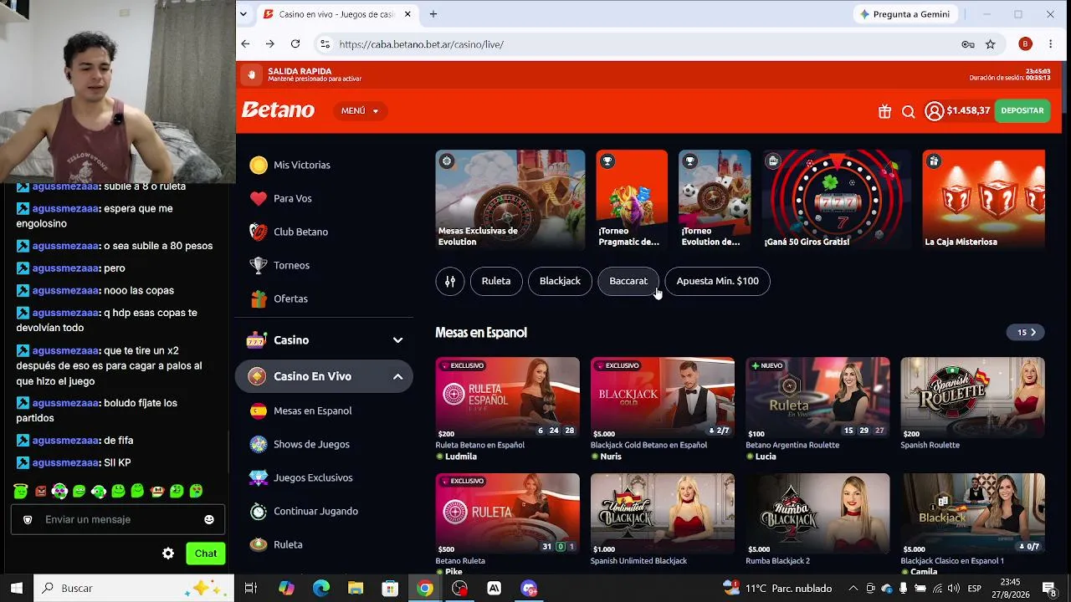Open the filter sliders icon beside Ruleta

449,281
